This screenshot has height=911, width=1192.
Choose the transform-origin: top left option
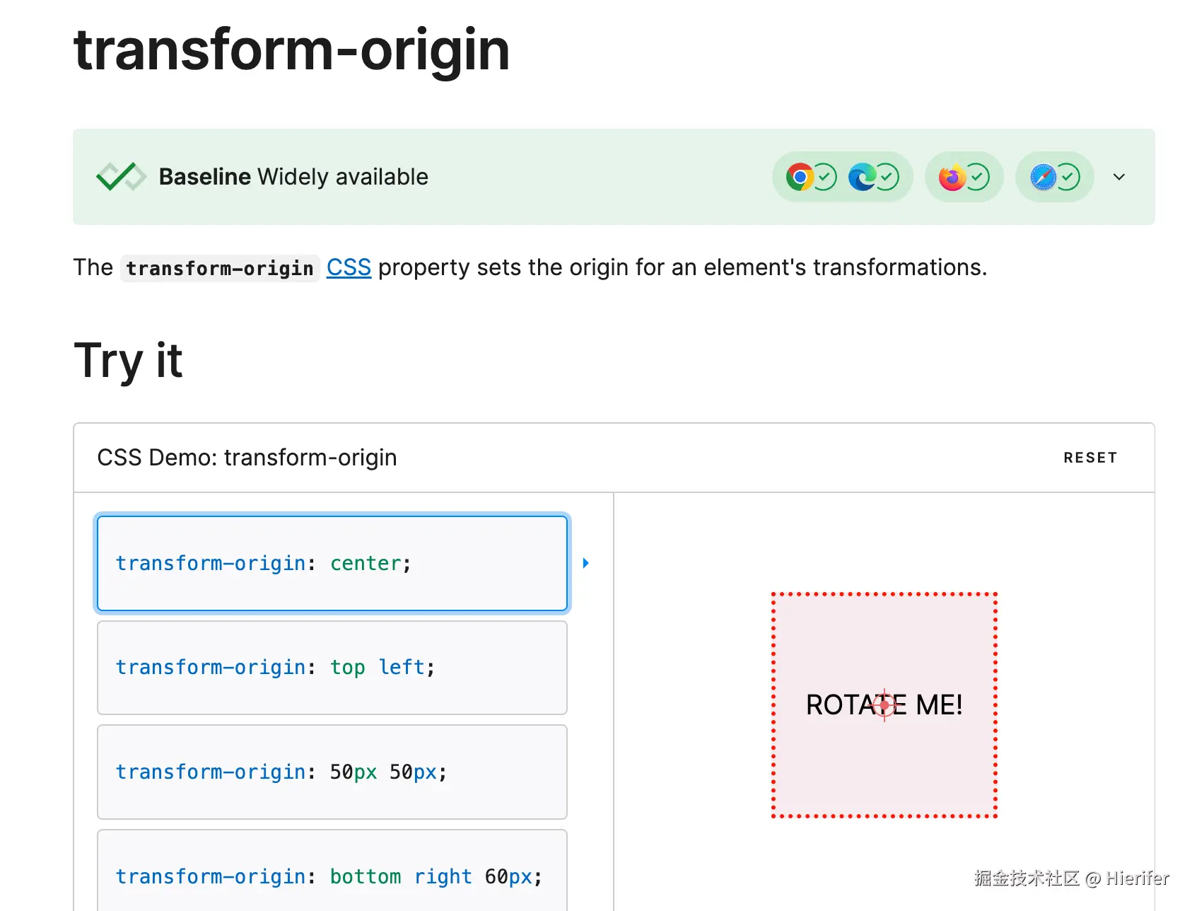pyautogui.click(x=332, y=668)
